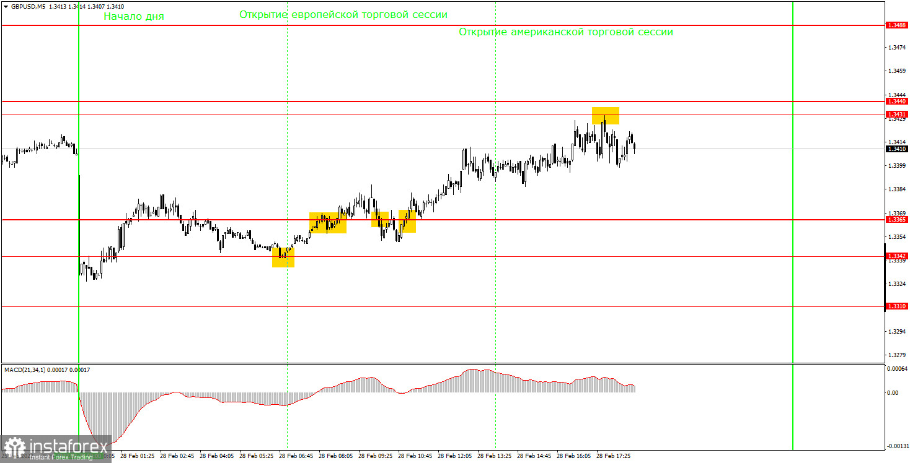Select the 1.3488 red level price label

point(897,25)
